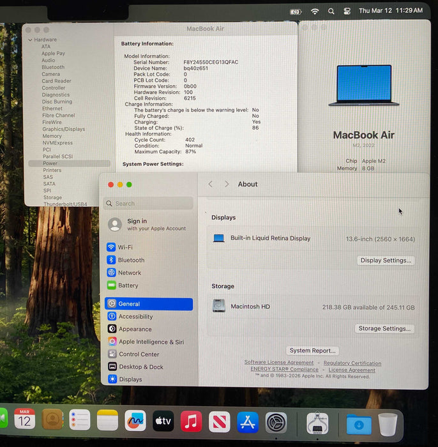Click the Macintosh HD drive icon
This screenshot has width=438, height=447.
(219, 306)
